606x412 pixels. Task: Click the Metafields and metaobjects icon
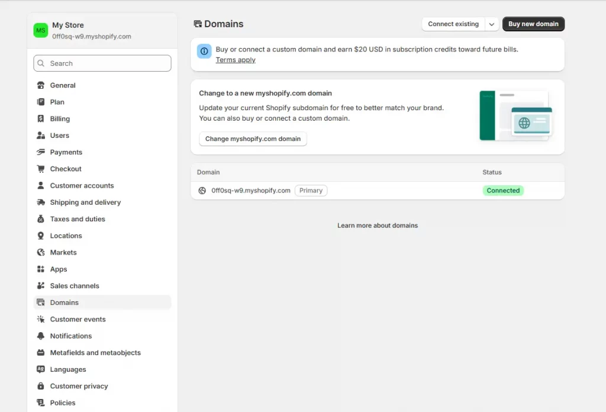pyautogui.click(x=41, y=353)
